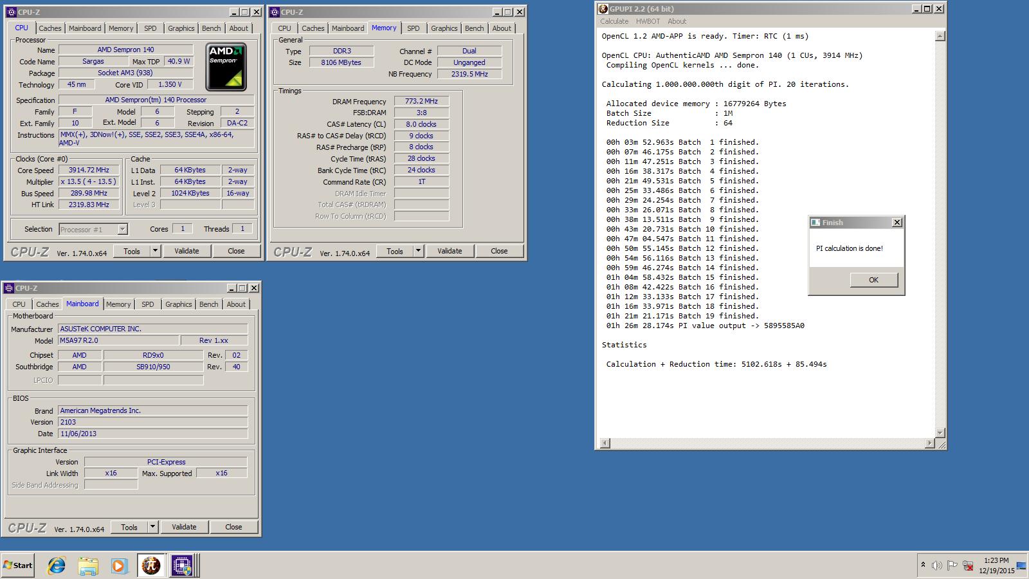Click the Finish dialog title icon
The width and height of the screenshot is (1029, 579).
coord(815,223)
